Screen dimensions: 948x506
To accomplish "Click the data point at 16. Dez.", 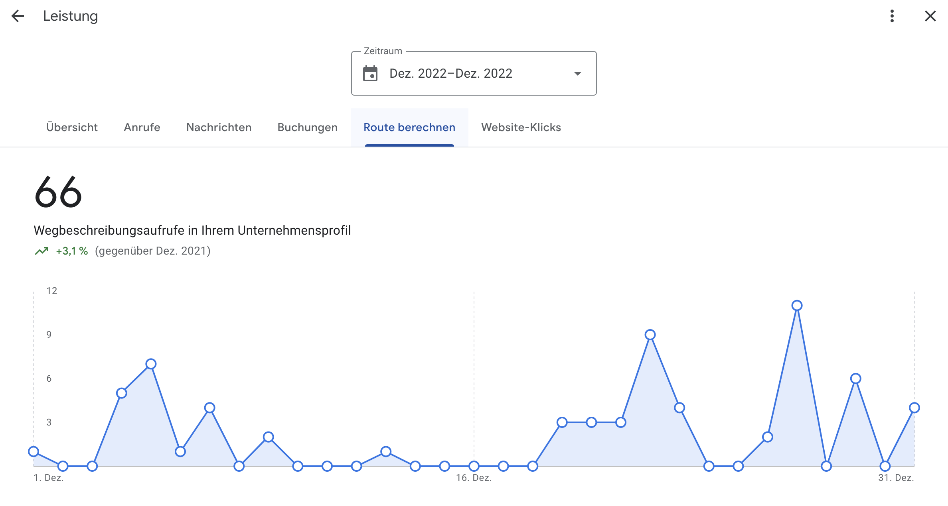I will [x=474, y=466].
